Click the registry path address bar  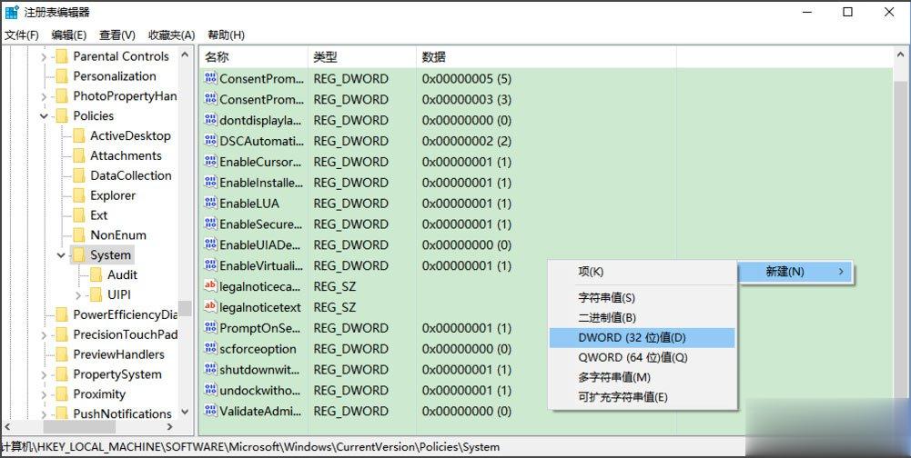[372, 447]
